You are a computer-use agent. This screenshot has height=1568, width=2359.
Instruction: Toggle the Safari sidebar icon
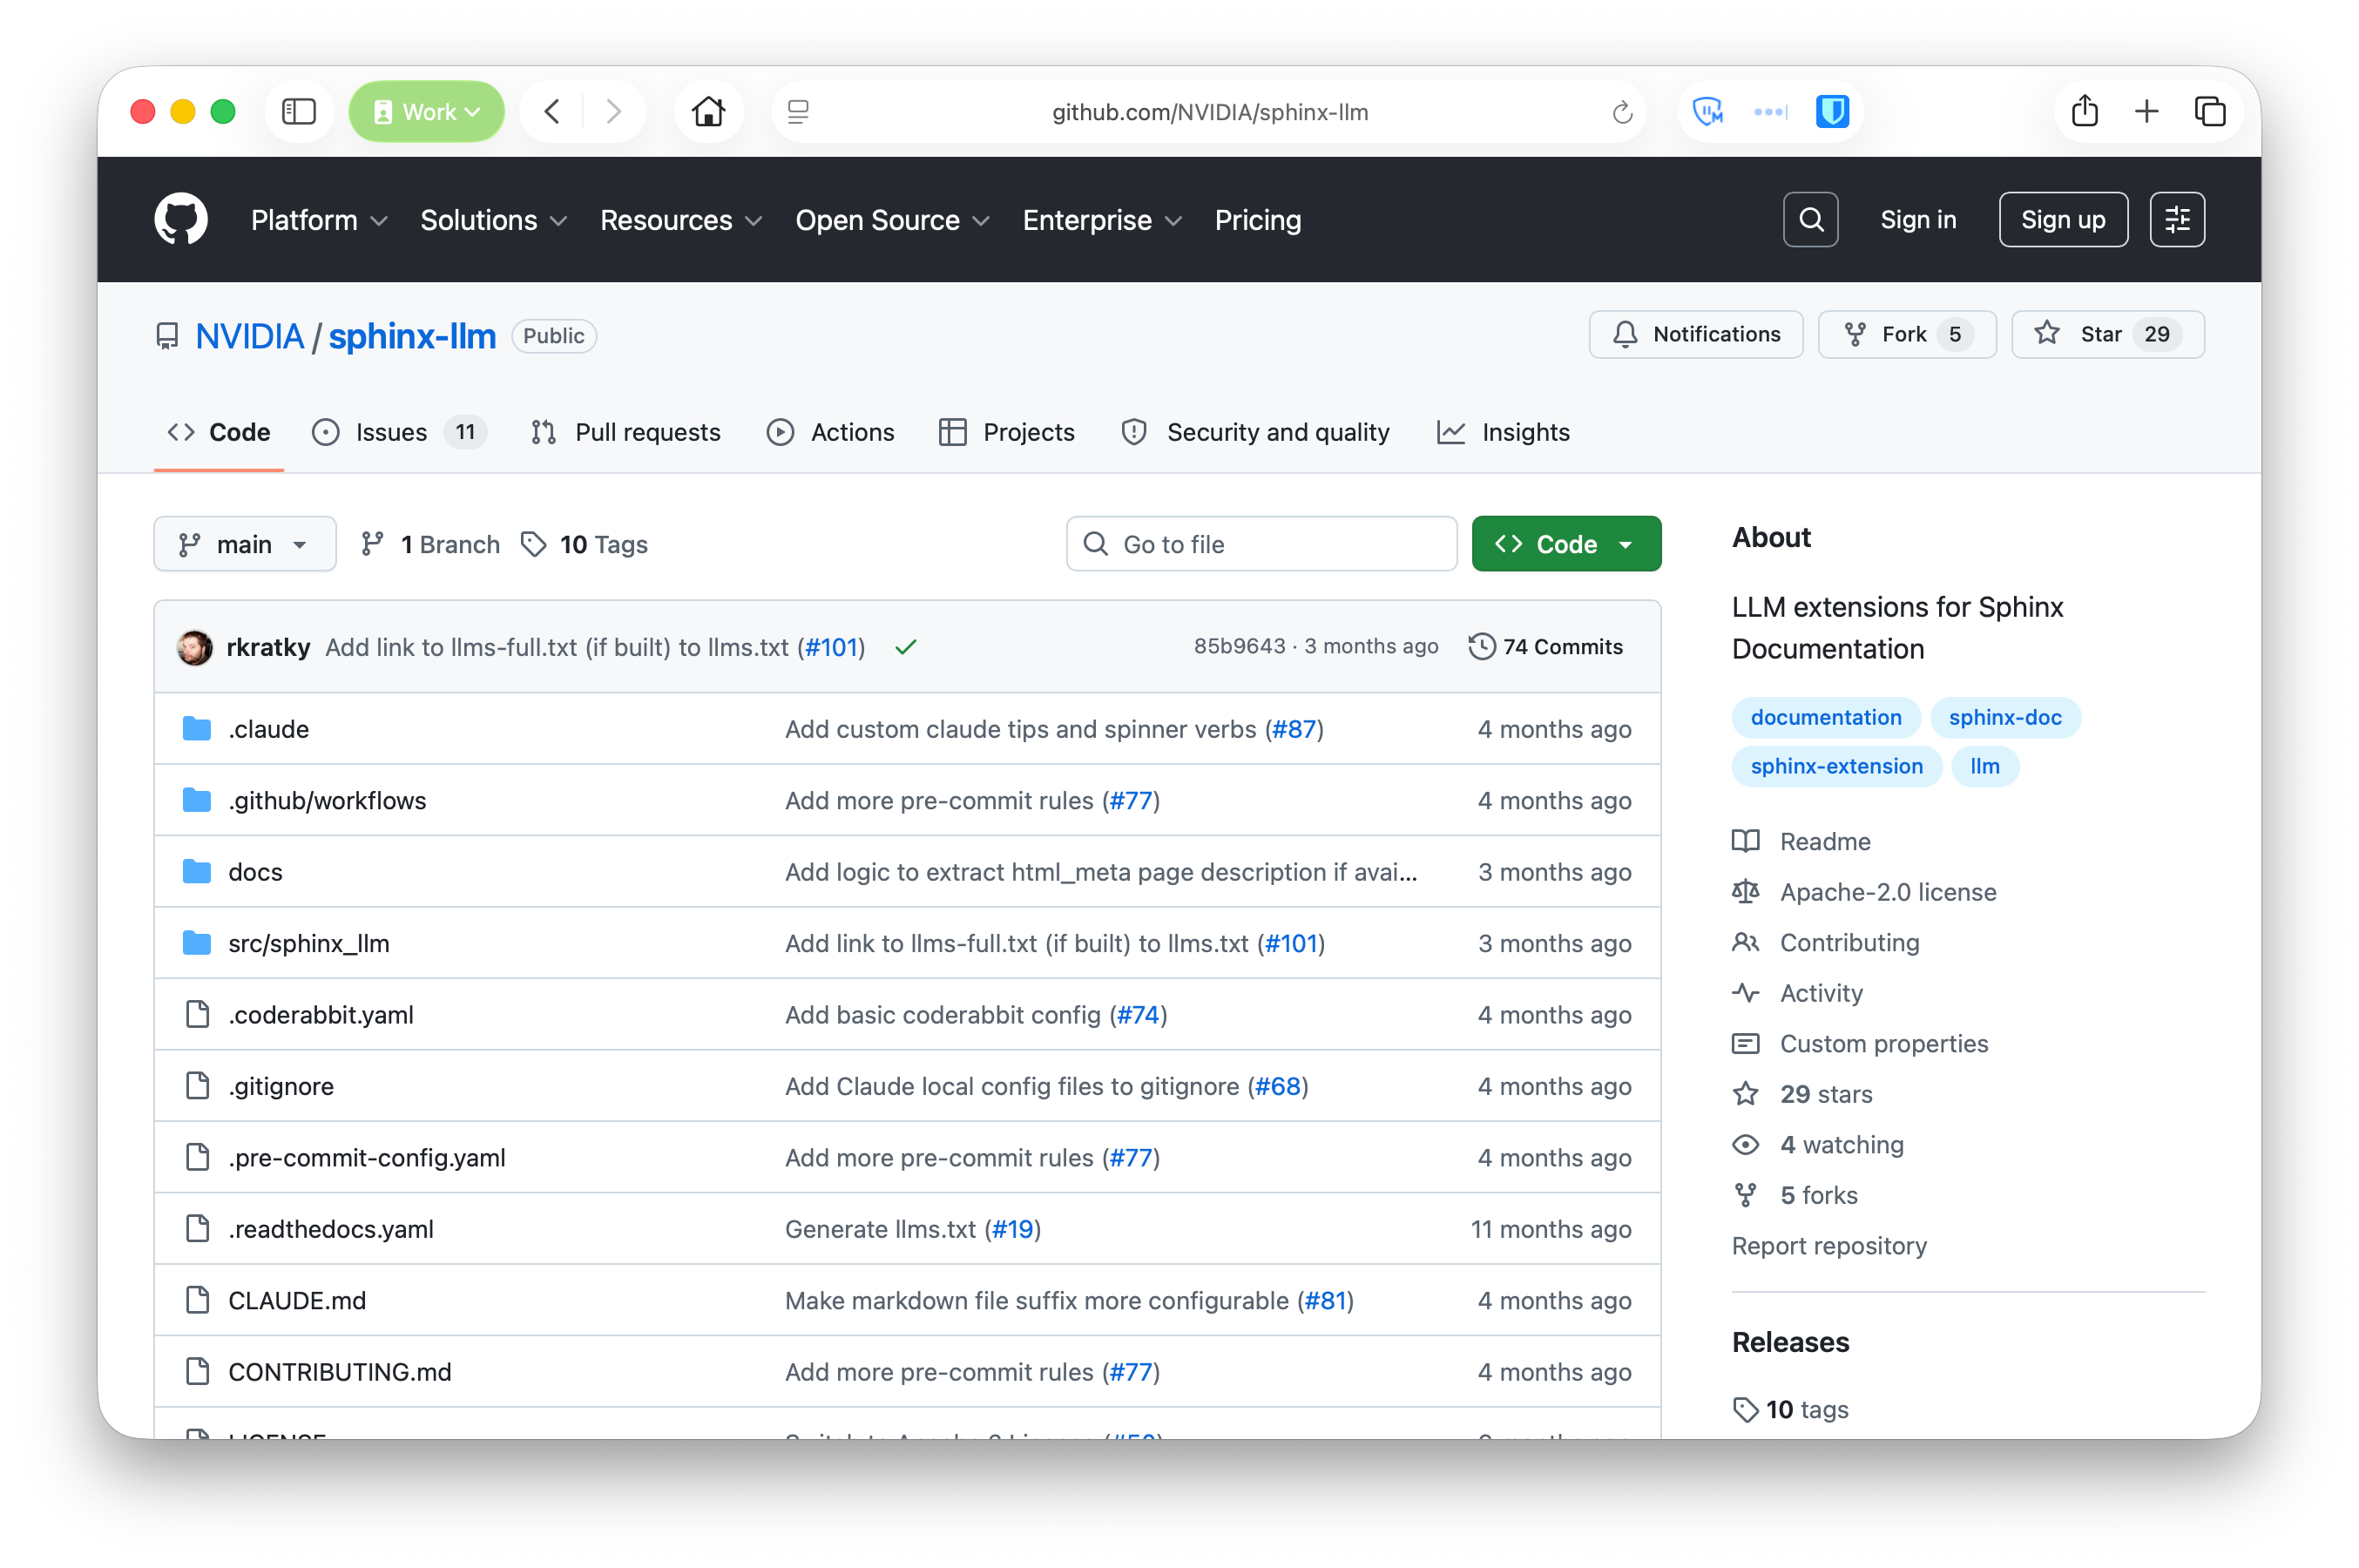click(x=298, y=111)
